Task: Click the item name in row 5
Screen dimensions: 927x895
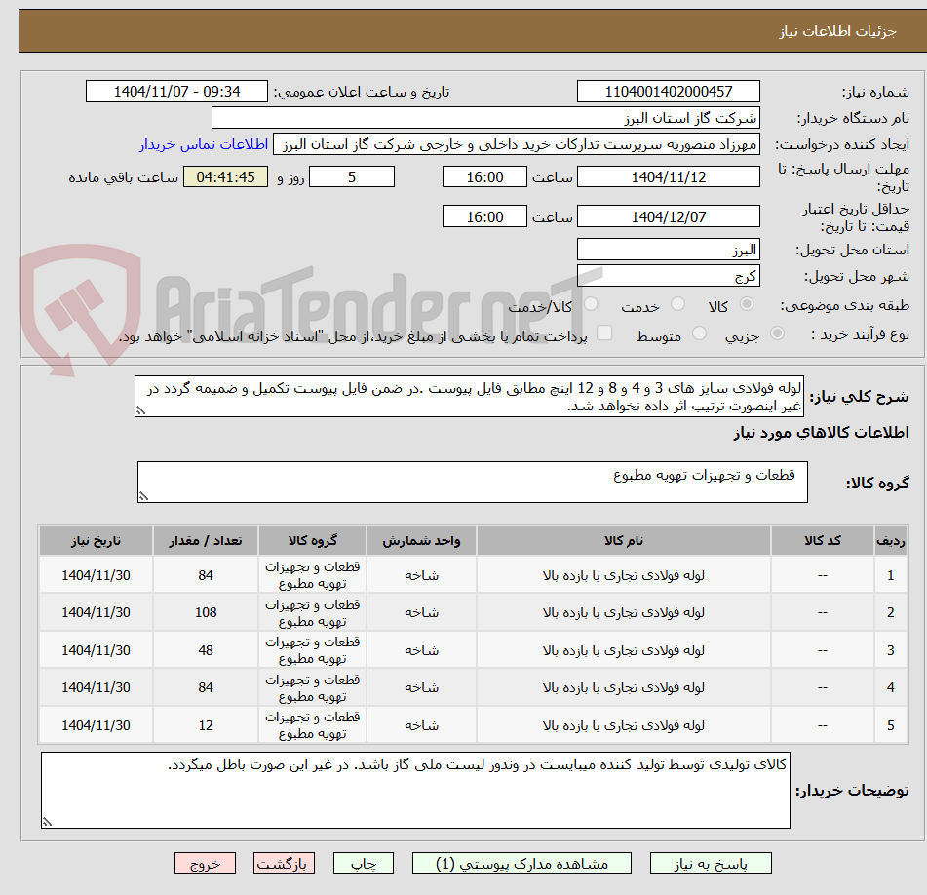Action: tap(624, 725)
